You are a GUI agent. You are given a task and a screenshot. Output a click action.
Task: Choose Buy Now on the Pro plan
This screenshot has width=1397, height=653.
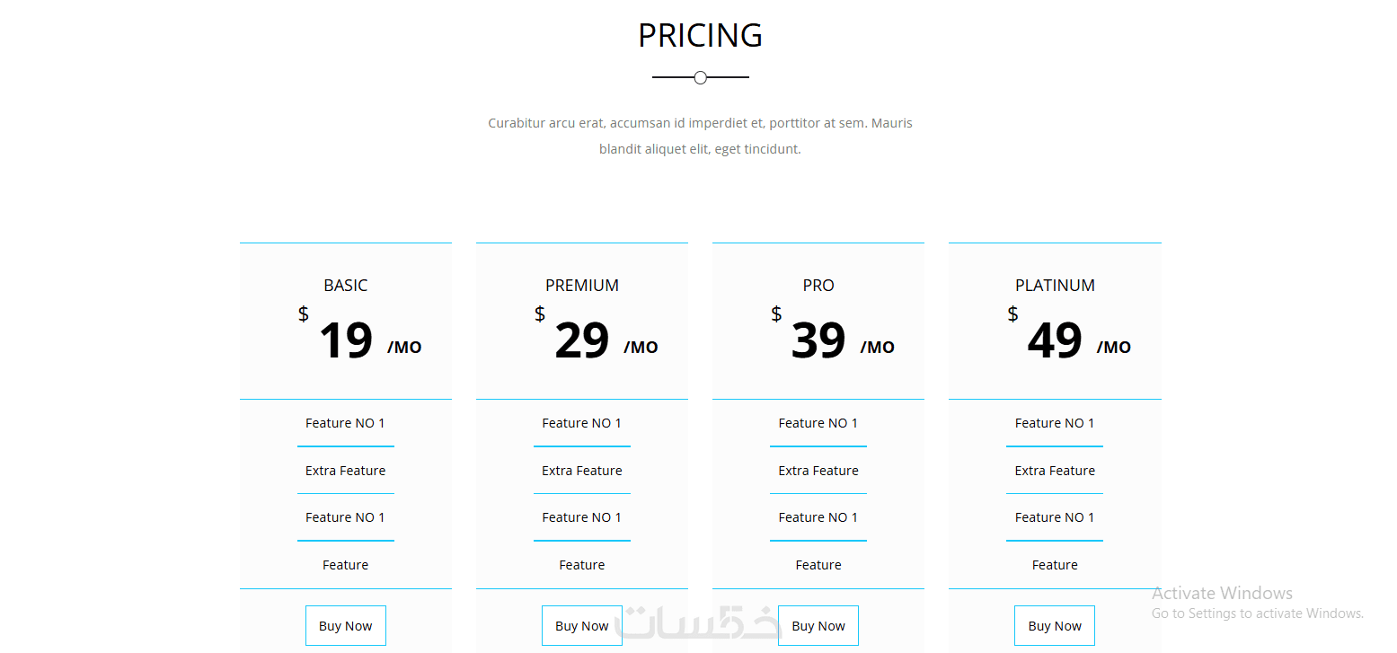(818, 626)
